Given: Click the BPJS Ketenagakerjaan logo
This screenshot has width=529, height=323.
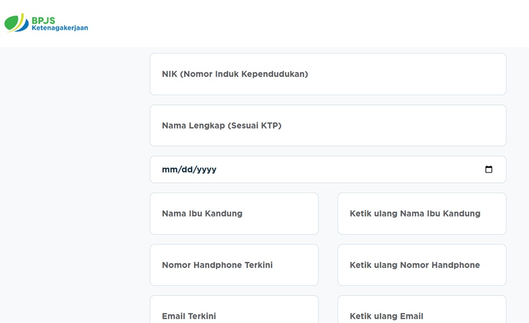Looking at the screenshot, I should [46, 23].
